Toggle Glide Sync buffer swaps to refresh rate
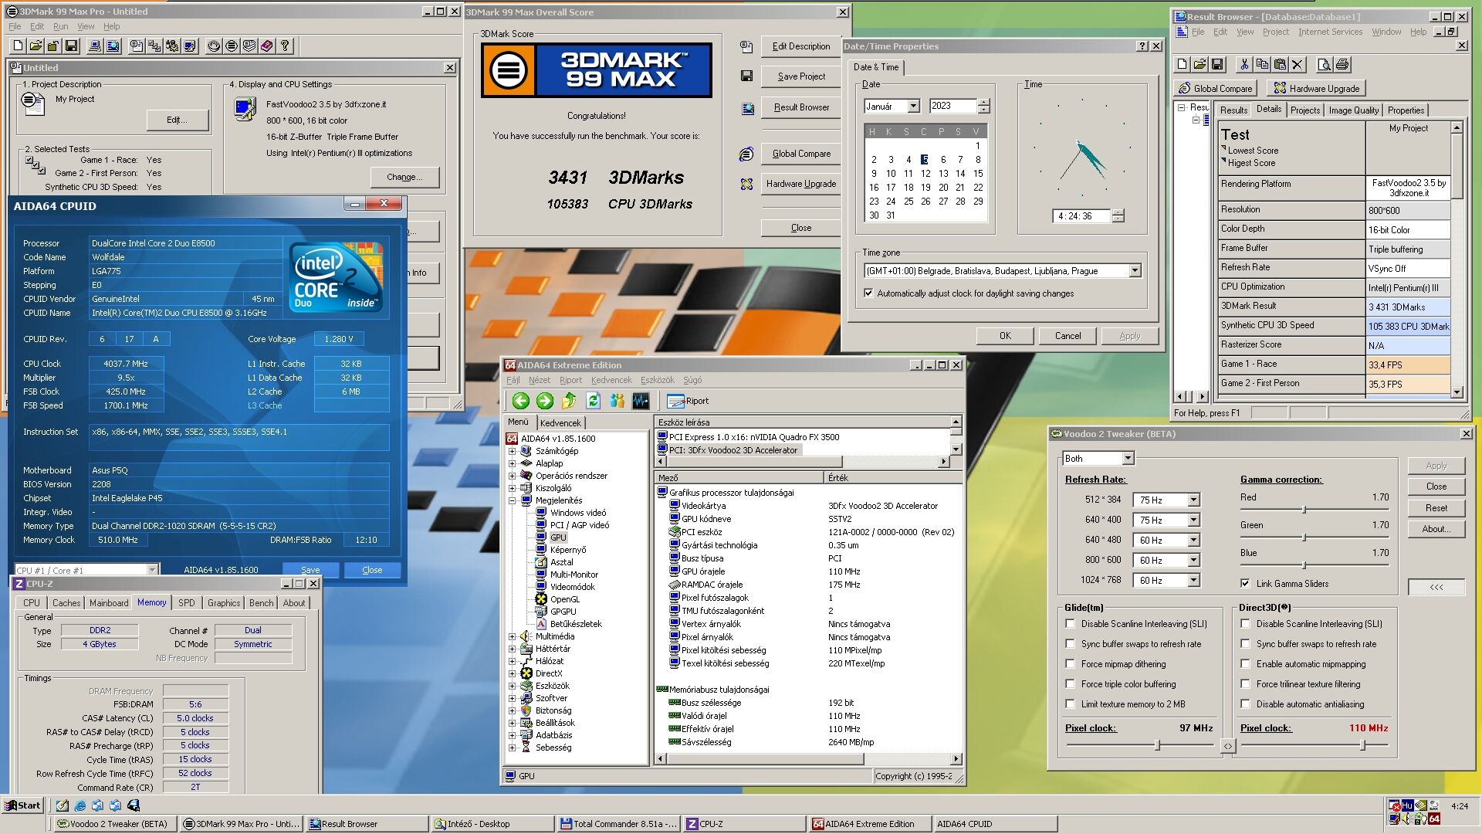 click(1070, 644)
